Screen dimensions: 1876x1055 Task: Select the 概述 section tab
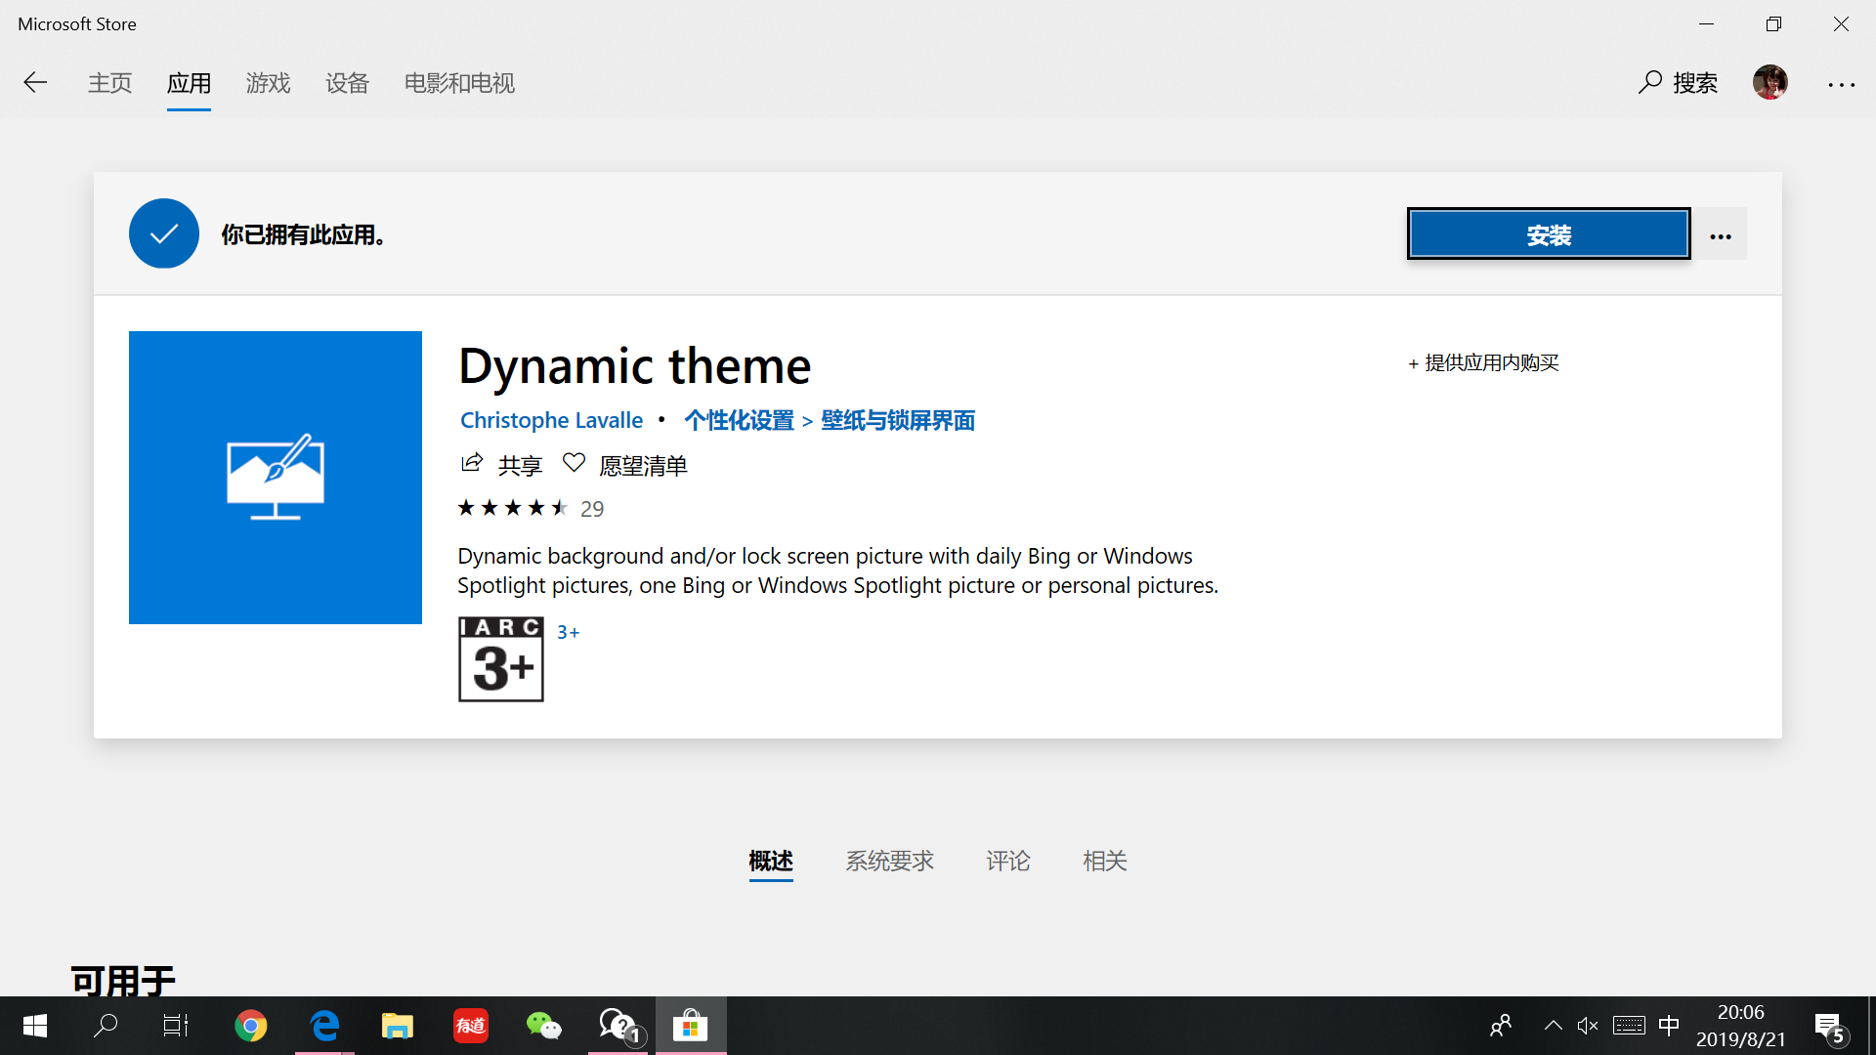tap(771, 861)
